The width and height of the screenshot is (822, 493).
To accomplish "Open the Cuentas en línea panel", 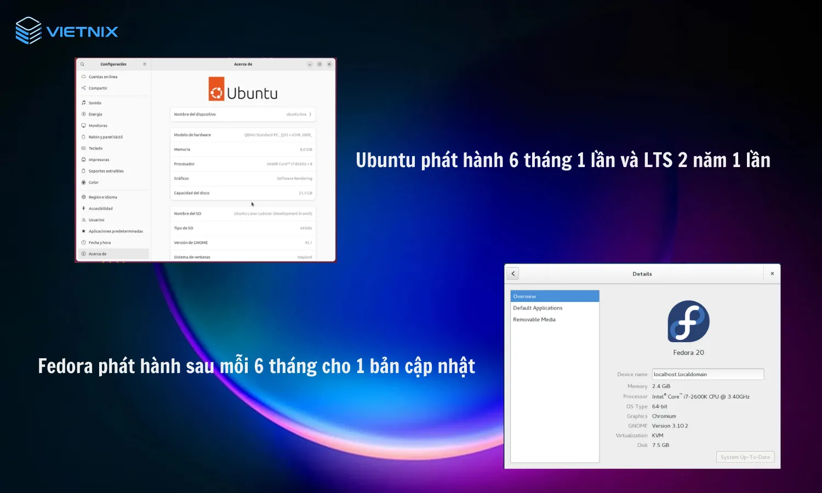I will 113,77.
